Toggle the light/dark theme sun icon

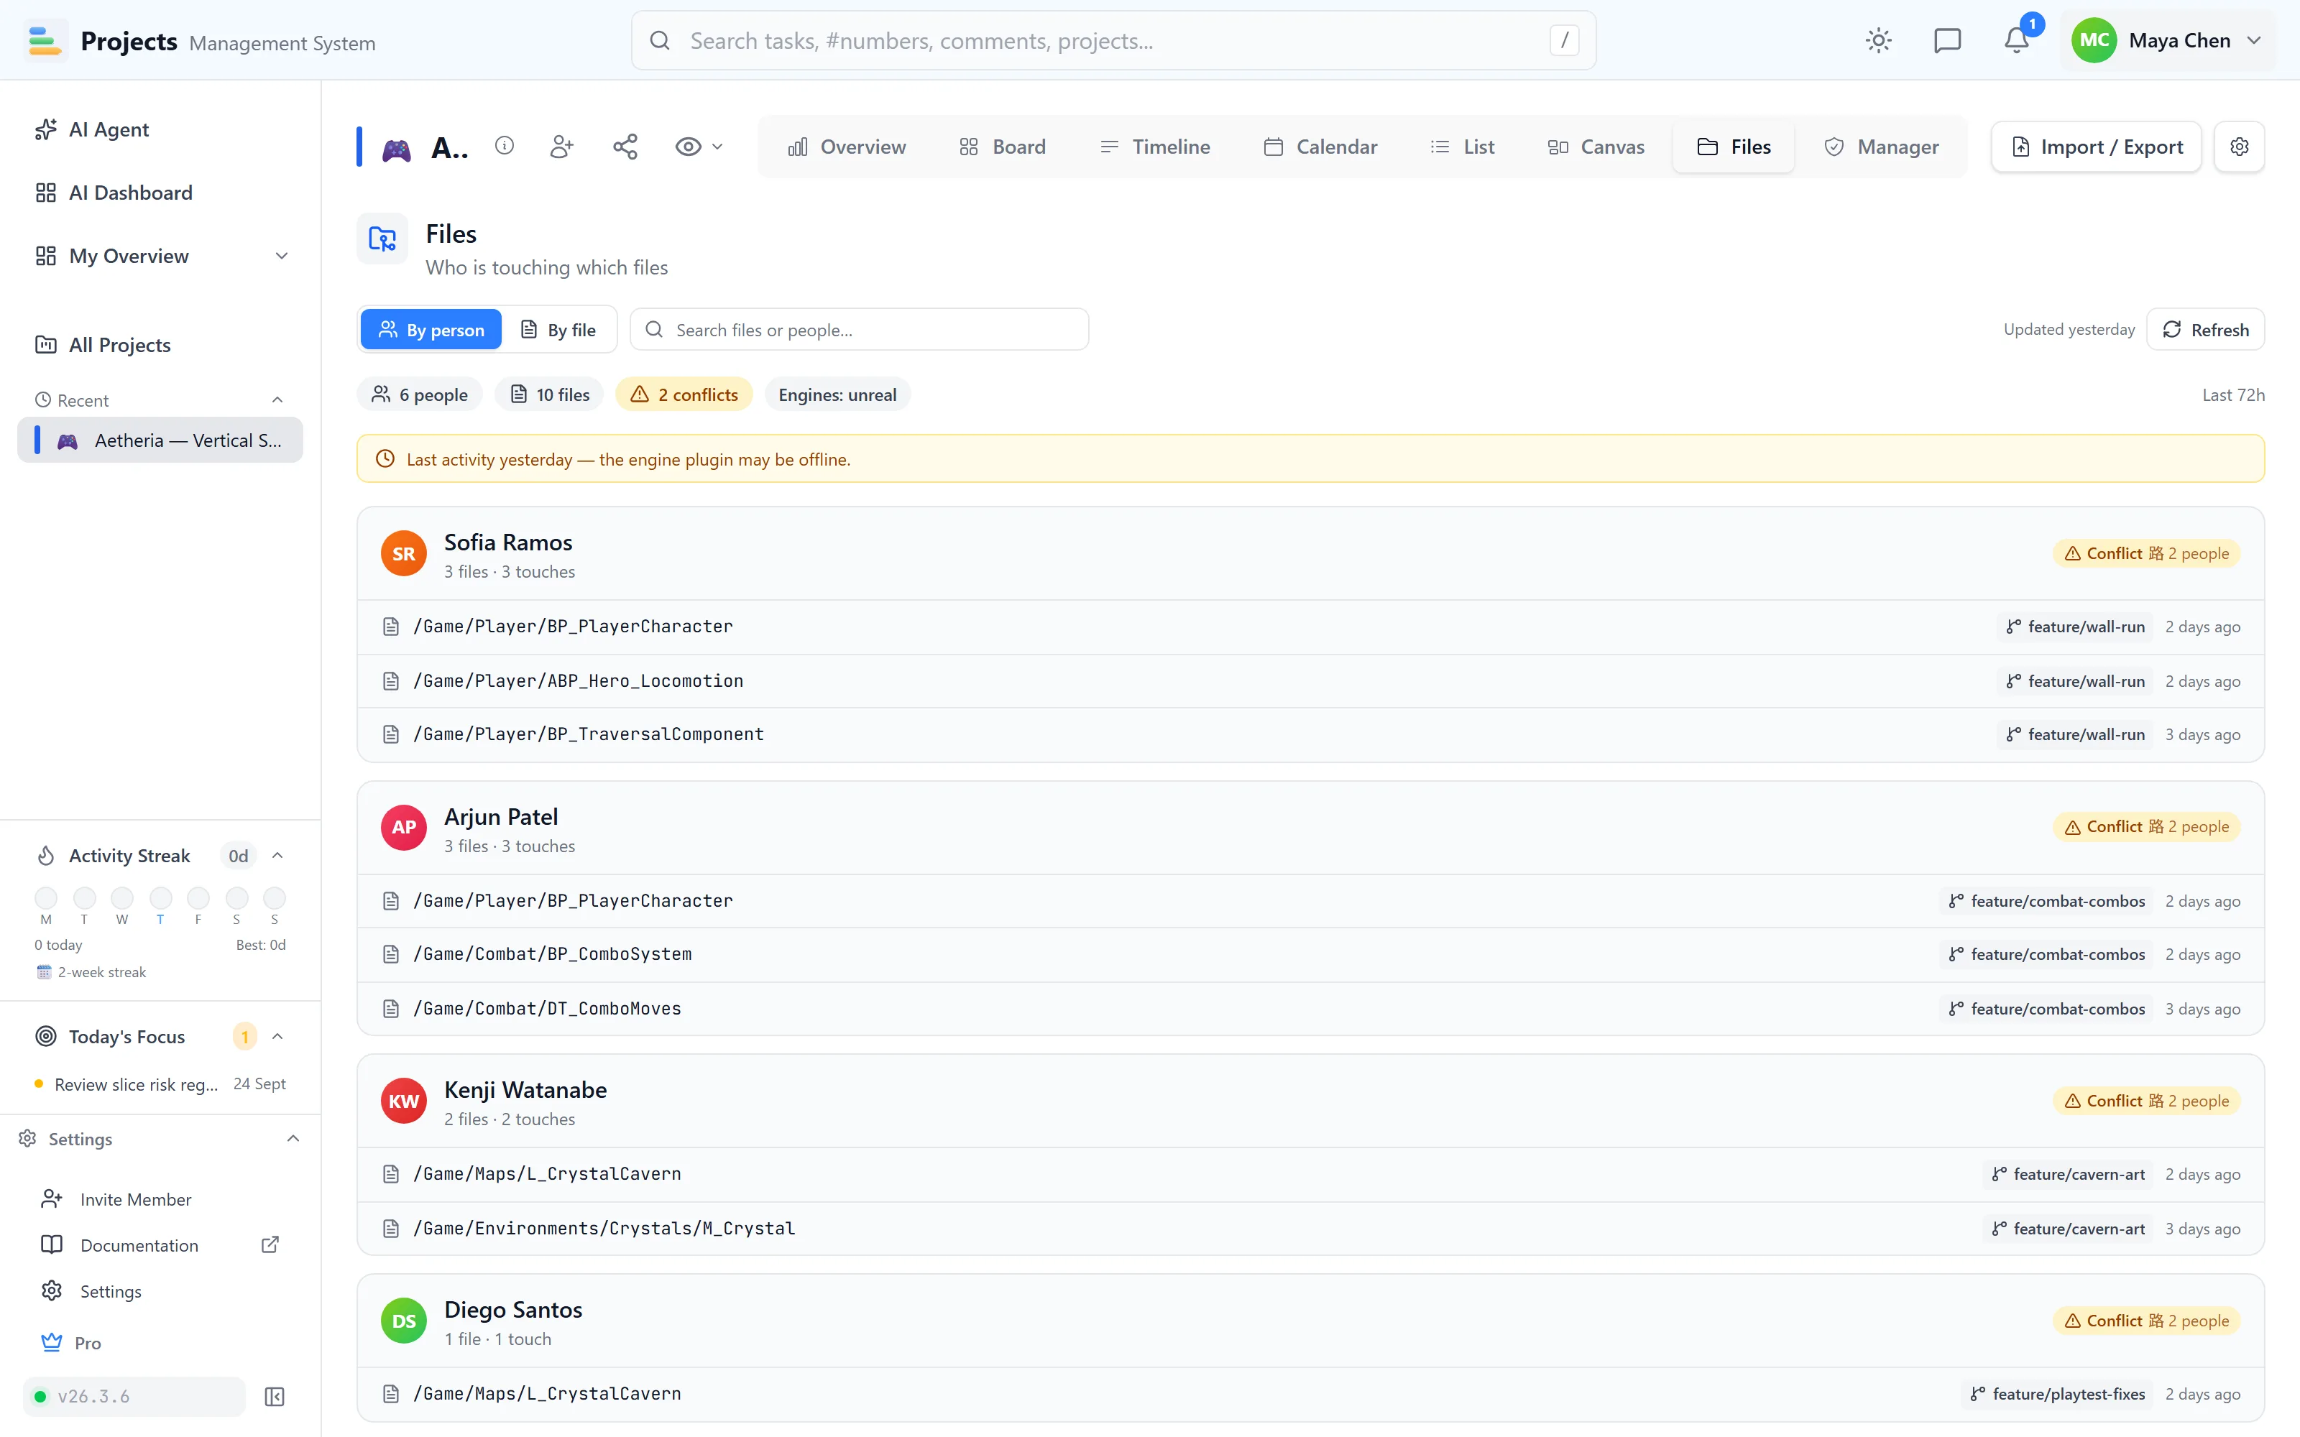pos(1879,40)
